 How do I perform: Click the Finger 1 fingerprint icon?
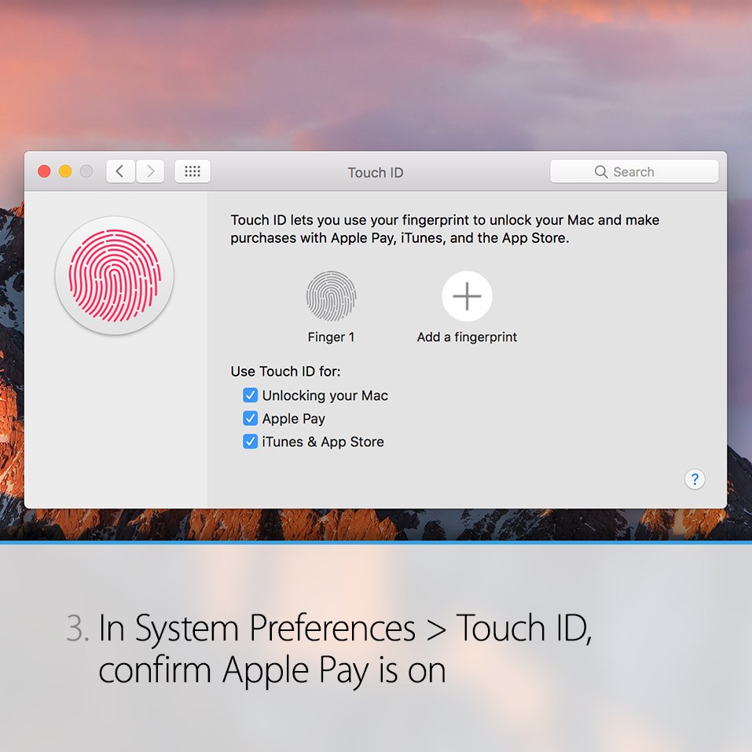tap(331, 296)
